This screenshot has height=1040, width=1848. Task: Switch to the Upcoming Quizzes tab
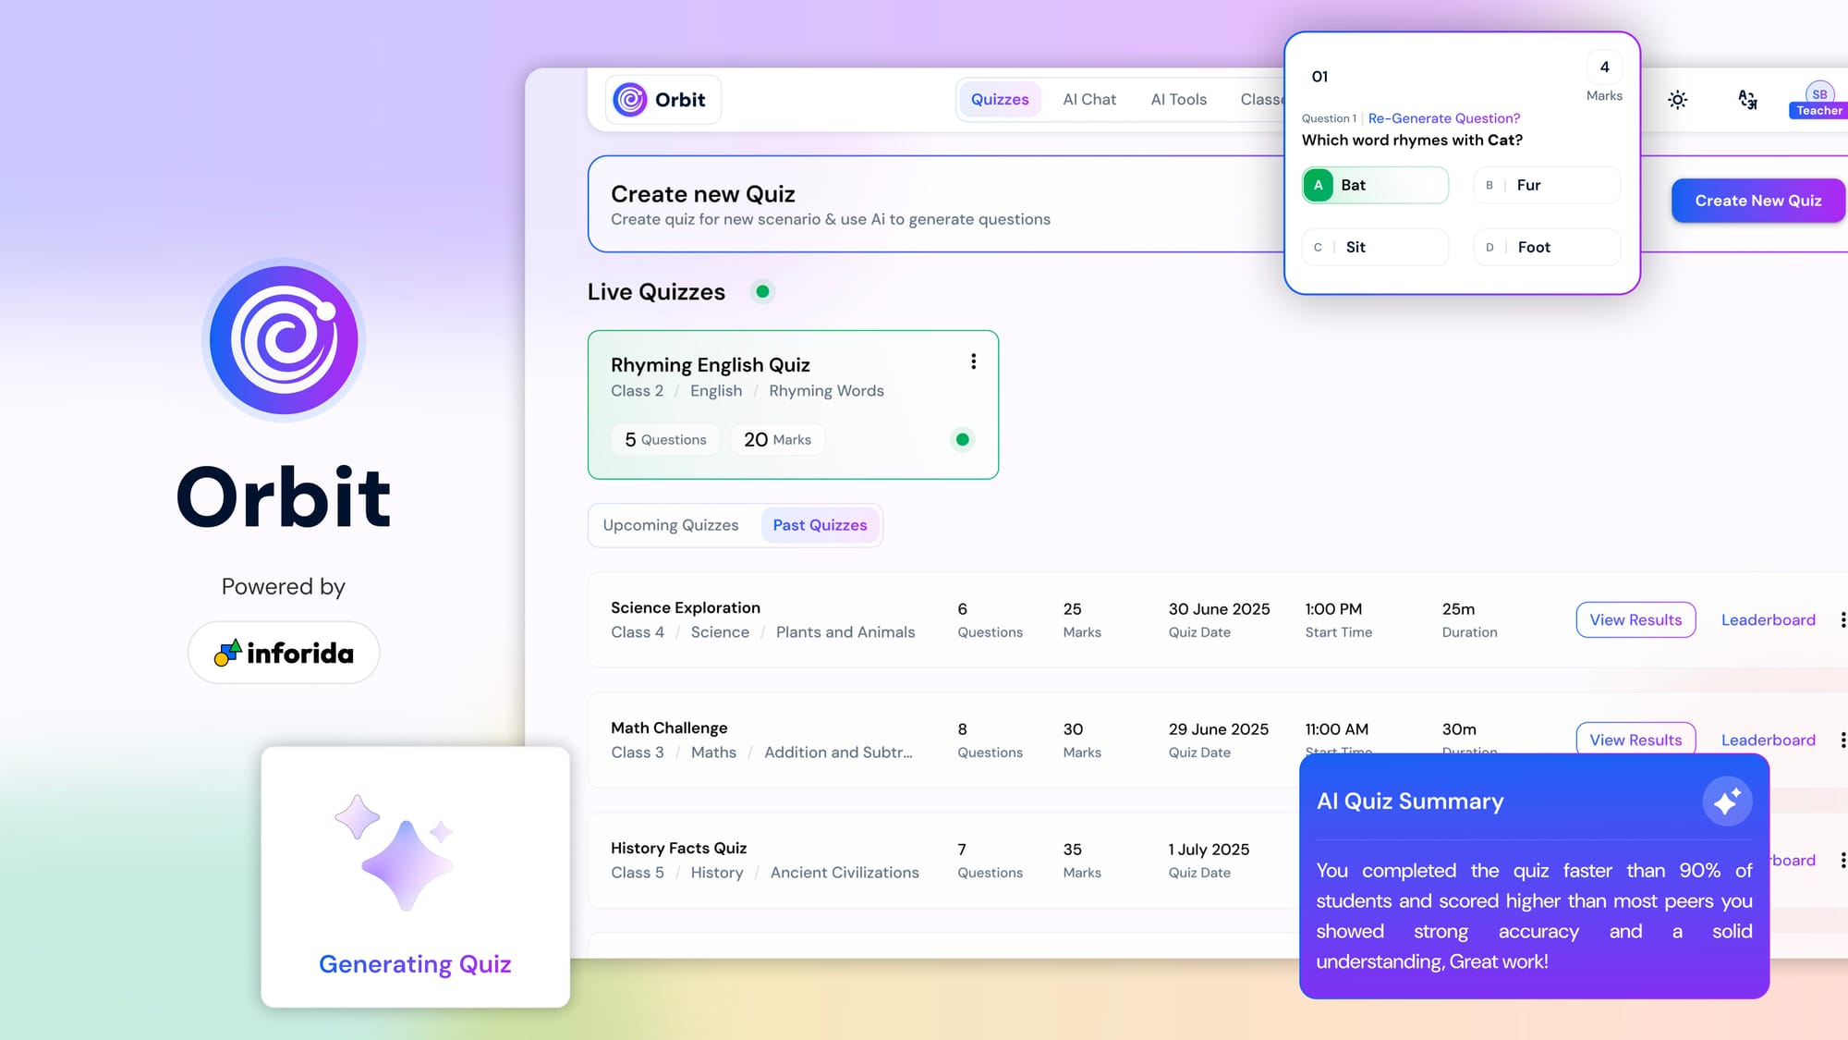670,525
